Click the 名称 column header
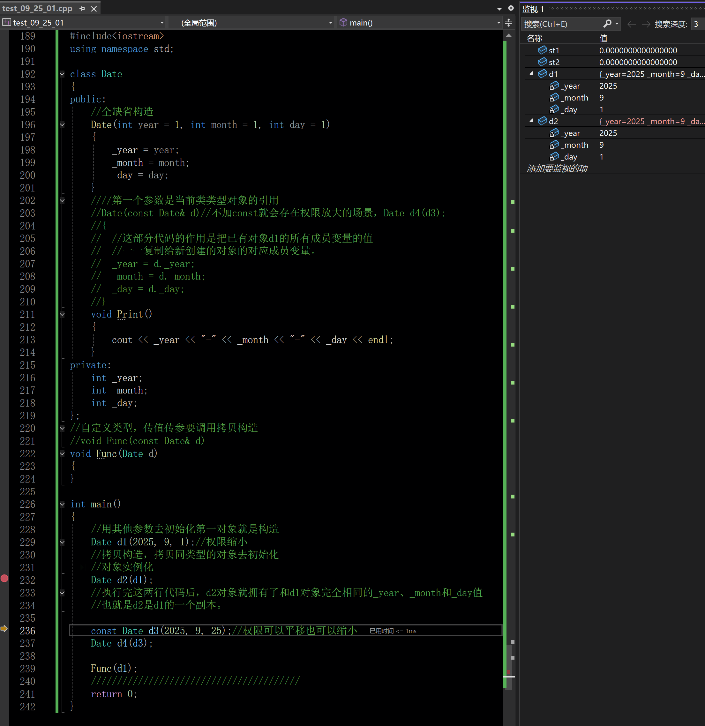The image size is (705, 726). point(535,38)
